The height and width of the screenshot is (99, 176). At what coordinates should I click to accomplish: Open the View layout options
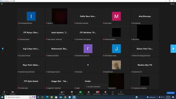(173, 4)
